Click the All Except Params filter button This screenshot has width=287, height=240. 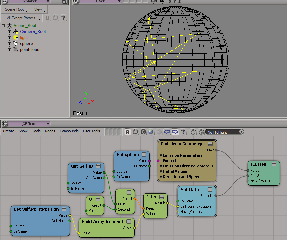22,18
